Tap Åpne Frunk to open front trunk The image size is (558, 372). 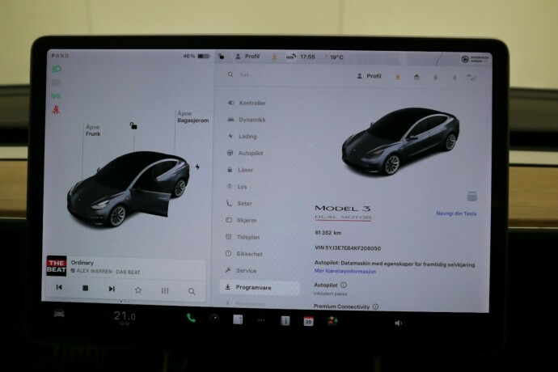[x=93, y=132]
